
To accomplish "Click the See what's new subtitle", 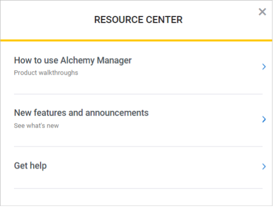I will pyautogui.click(x=37, y=126).
